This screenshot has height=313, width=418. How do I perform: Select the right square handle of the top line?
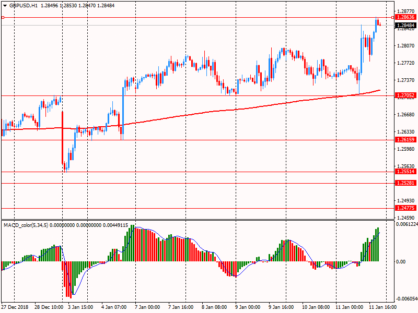click(392, 18)
